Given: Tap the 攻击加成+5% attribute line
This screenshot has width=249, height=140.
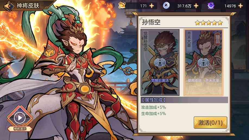Looking at the screenshot, I should click(154, 107).
